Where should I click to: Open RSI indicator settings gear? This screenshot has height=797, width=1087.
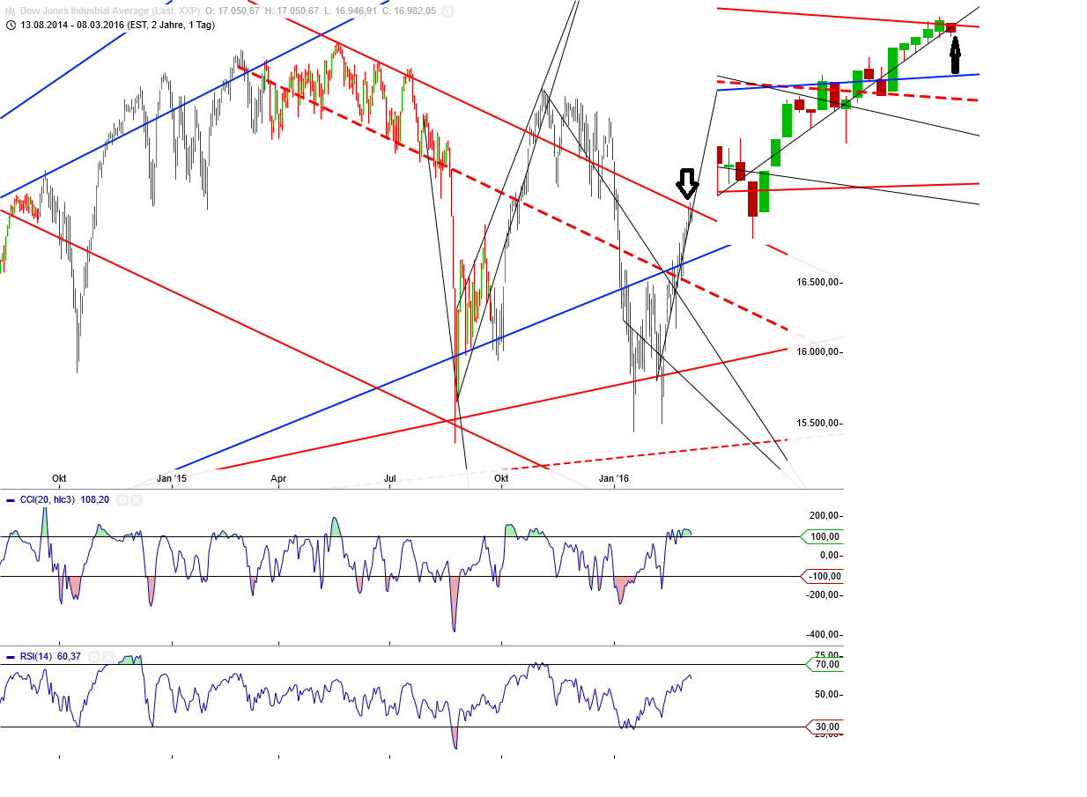pos(95,656)
